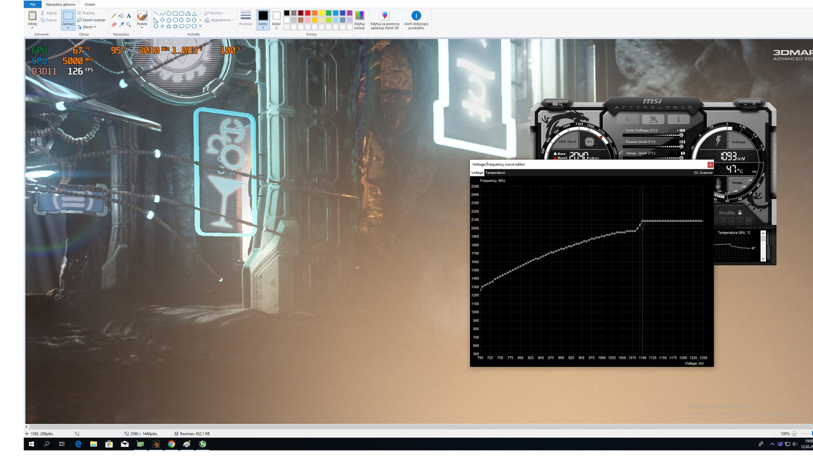This screenshot has width=813, height=457.
Task: Expand the Wklej paste dropdown arrow
Action: coord(32,28)
